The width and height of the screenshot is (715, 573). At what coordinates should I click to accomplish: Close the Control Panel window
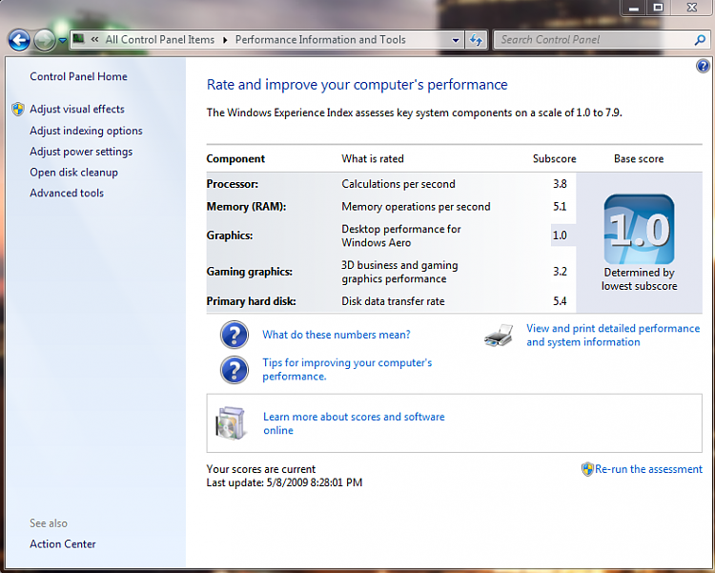click(691, 8)
